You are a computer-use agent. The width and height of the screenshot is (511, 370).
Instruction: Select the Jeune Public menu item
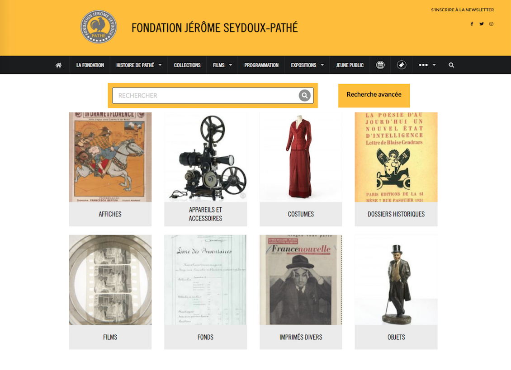pyautogui.click(x=350, y=65)
